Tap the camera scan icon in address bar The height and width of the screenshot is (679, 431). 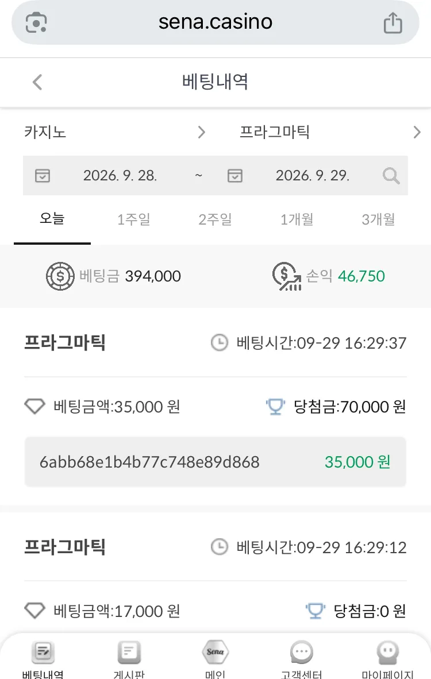pos(36,22)
